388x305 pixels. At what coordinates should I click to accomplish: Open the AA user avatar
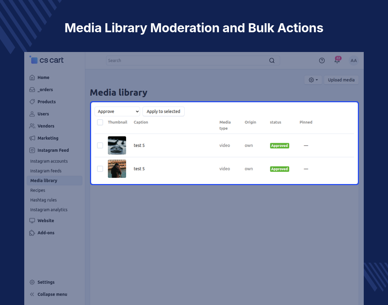354,60
